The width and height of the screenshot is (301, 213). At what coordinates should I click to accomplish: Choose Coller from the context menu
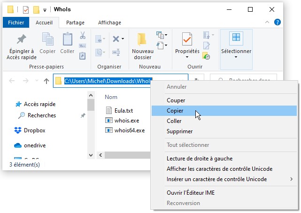coord(174,121)
